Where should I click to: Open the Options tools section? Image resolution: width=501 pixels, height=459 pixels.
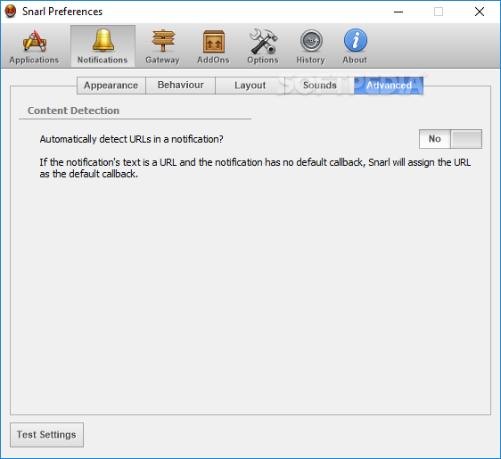pyautogui.click(x=263, y=46)
